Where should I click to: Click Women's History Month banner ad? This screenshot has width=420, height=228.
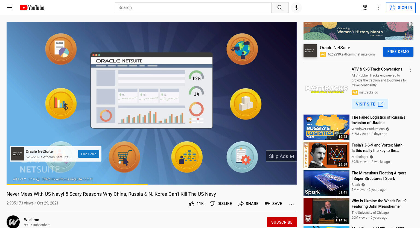coord(358,31)
